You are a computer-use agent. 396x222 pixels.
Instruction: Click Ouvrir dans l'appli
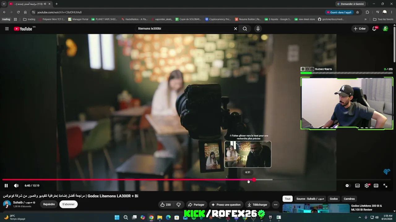(339, 12)
